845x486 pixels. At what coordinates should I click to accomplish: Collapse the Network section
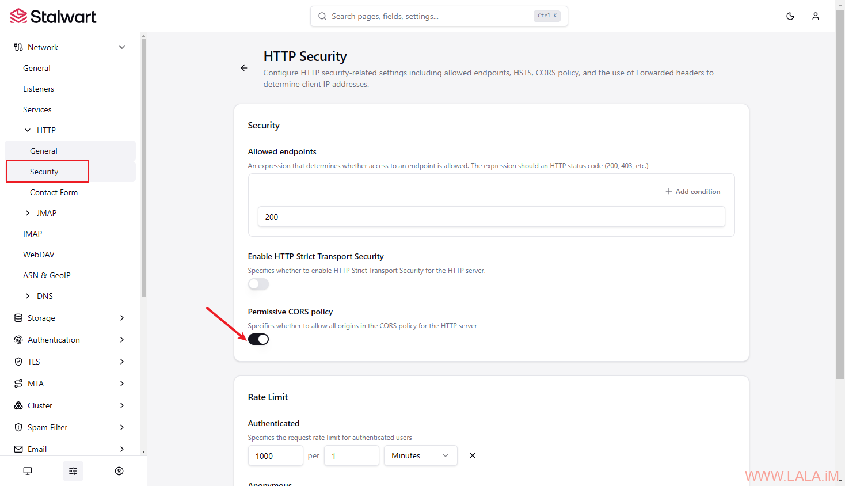point(70,47)
